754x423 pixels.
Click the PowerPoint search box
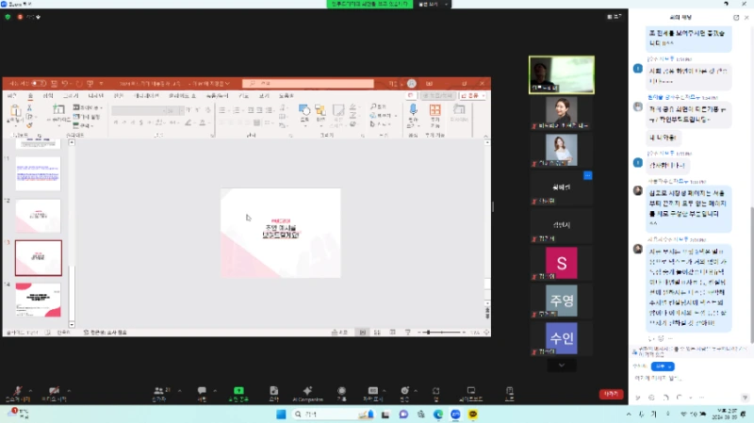click(x=308, y=84)
